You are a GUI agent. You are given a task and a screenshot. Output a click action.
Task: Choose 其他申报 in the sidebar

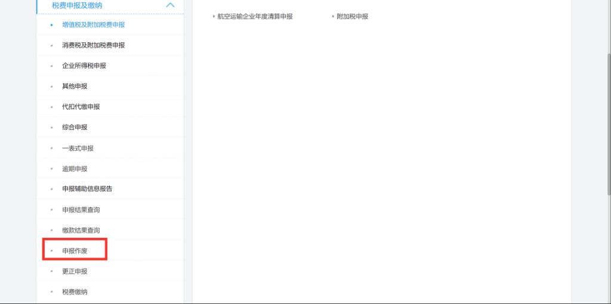pos(75,86)
